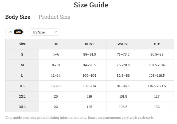Image resolution: width=177 pixels, height=124 pixels.
Task: Select the XL size row label
Action: click(x=22, y=86)
